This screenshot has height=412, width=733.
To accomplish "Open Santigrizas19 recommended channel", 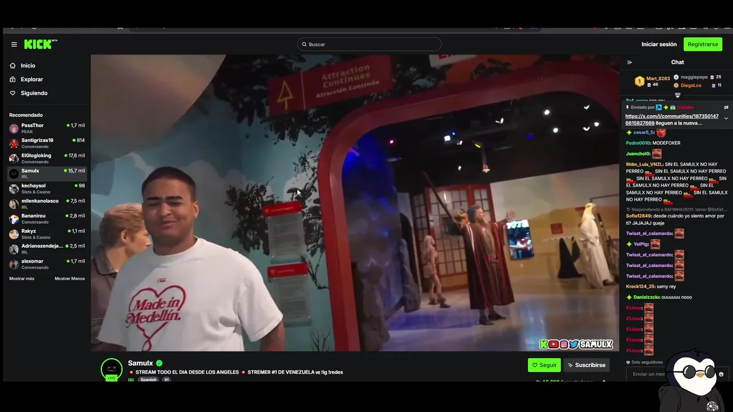I will [x=47, y=143].
